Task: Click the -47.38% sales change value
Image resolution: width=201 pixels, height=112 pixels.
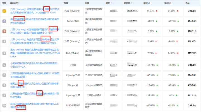Action: (x=151, y=75)
